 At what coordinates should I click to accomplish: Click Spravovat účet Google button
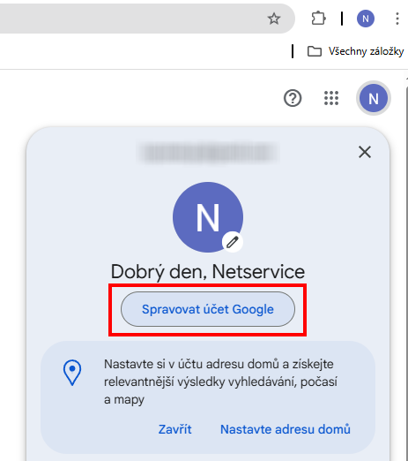(208, 309)
